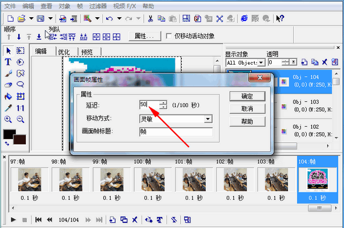Expand the Save dropdown arrow

(50, 18)
